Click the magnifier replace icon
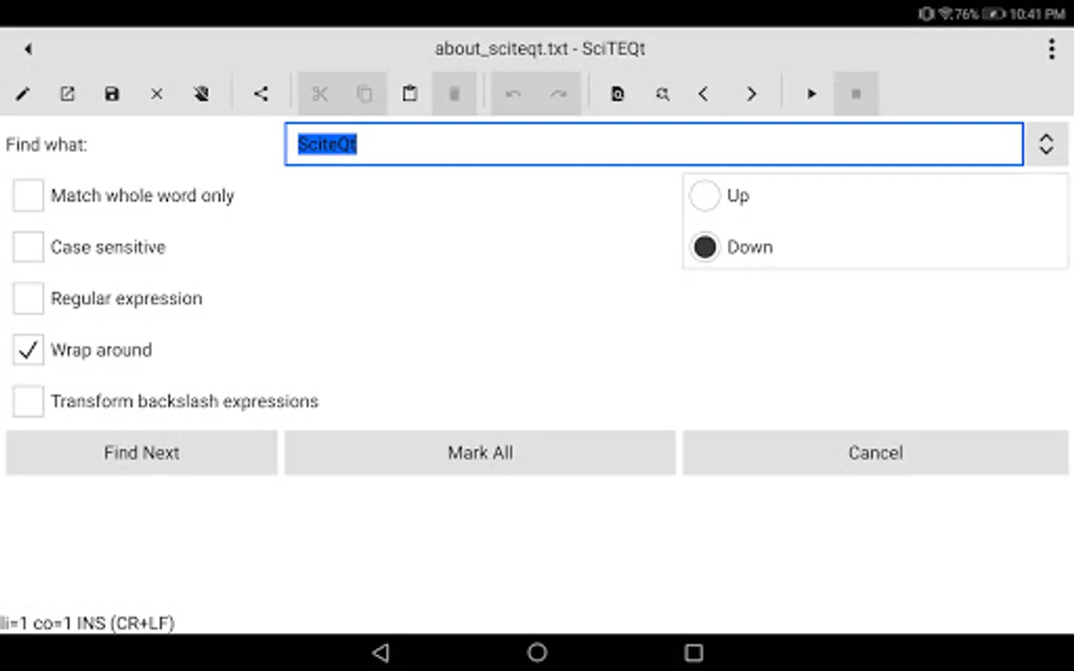1074x671 pixels. pyautogui.click(x=662, y=94)
